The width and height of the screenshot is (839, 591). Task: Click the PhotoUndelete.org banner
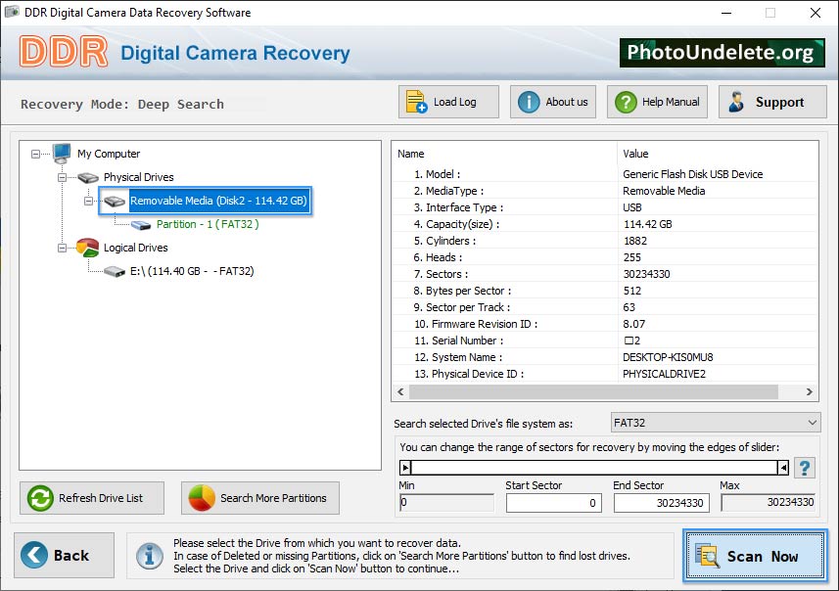pyautogui.click(x=722, y=53)
